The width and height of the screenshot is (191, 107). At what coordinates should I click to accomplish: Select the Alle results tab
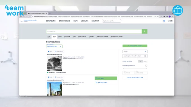(49, 37)
